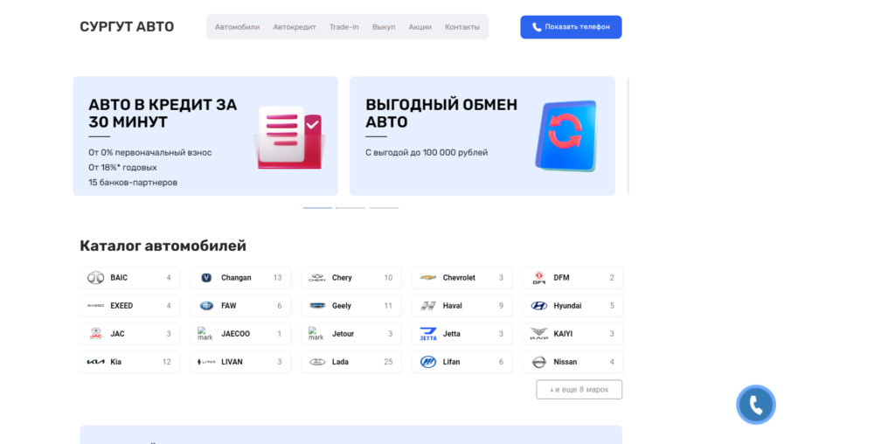The width and height of the screenshot is (895, 444).
Task: Click the Jetour brand name
Action: click(343, 334)
